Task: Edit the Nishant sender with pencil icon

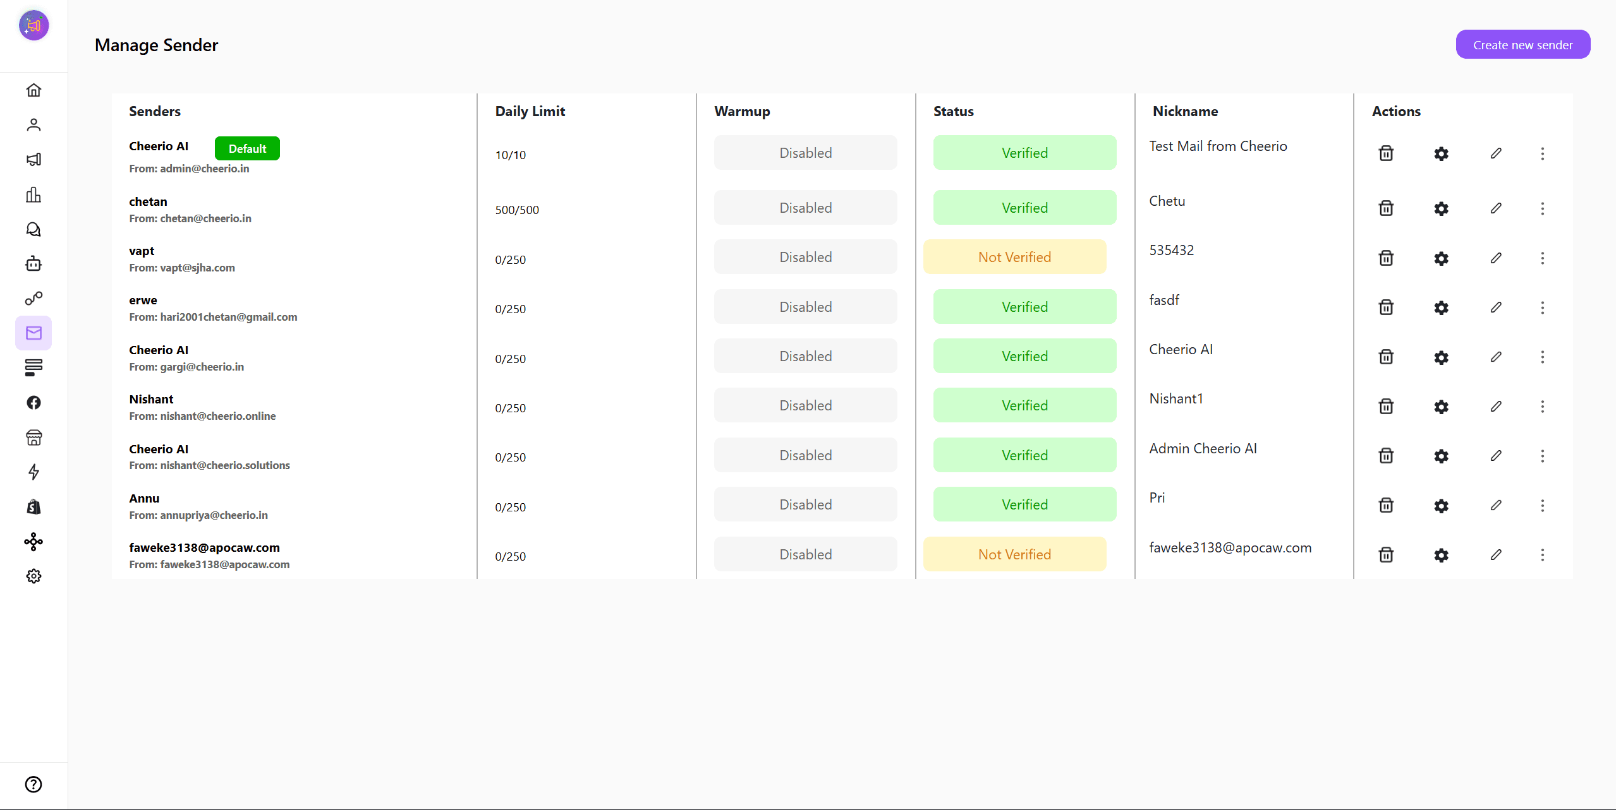Action: (1496, 406)
